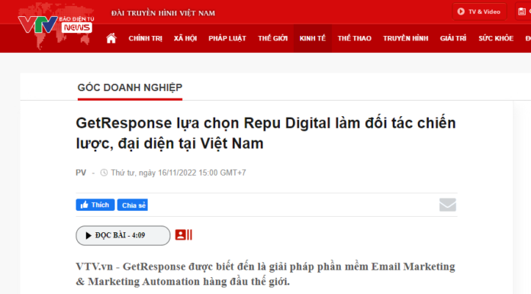Play the Đọc bài audio reading

click(123, 235)
